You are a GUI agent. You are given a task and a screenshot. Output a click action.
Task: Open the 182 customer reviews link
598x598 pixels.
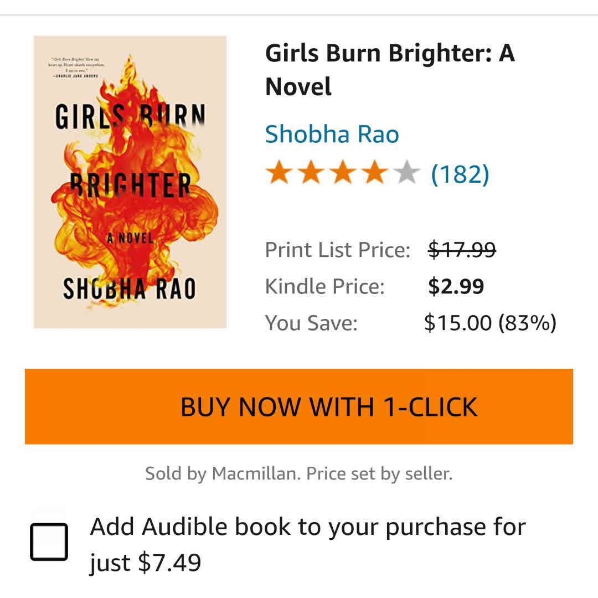(x=460, y=174)
